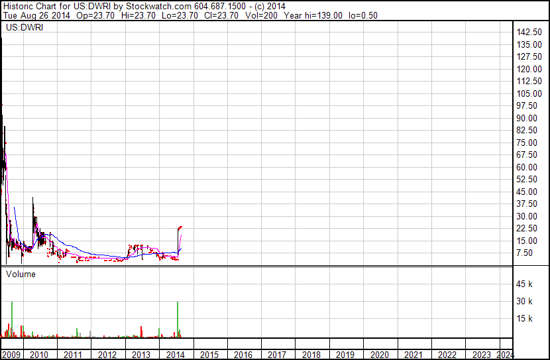Image resolution: width=550 pixels, height=360 pixels.
Task: Click the 2015 year label
Action: [x=209, y=355]
